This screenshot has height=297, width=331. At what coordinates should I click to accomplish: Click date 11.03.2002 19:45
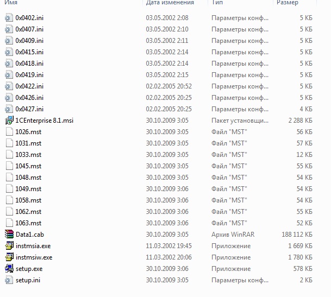pos(168,246)
